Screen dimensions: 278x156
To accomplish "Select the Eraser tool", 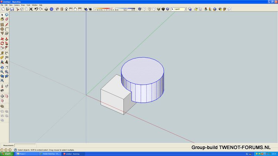I will tap(7, 19).
